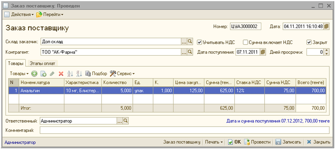
Task: Open the Перейти menu
Action: (x=50, y=15)
